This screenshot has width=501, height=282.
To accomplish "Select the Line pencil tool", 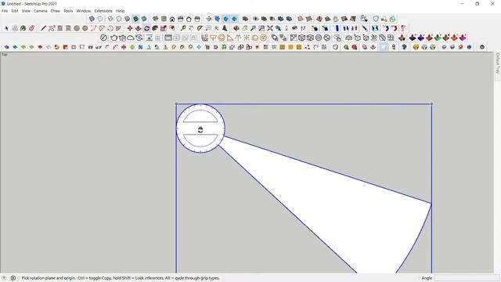I will [43, 28].
